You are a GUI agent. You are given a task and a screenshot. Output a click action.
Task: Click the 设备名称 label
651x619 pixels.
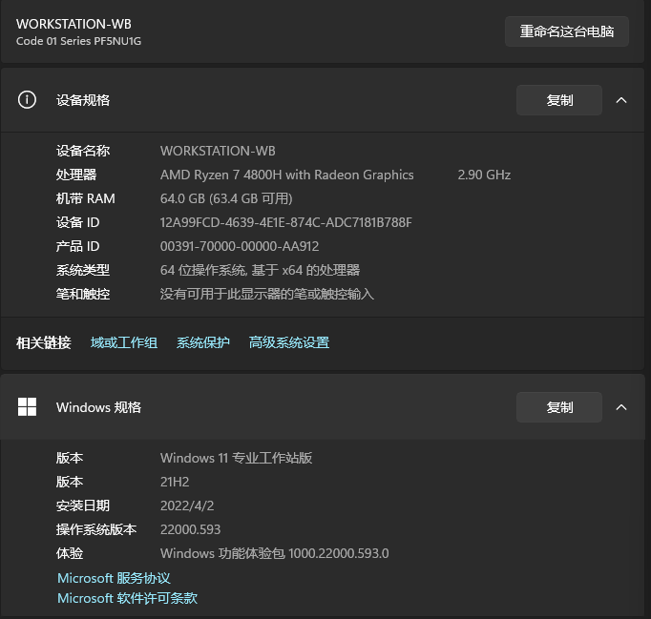coord(83,151)
